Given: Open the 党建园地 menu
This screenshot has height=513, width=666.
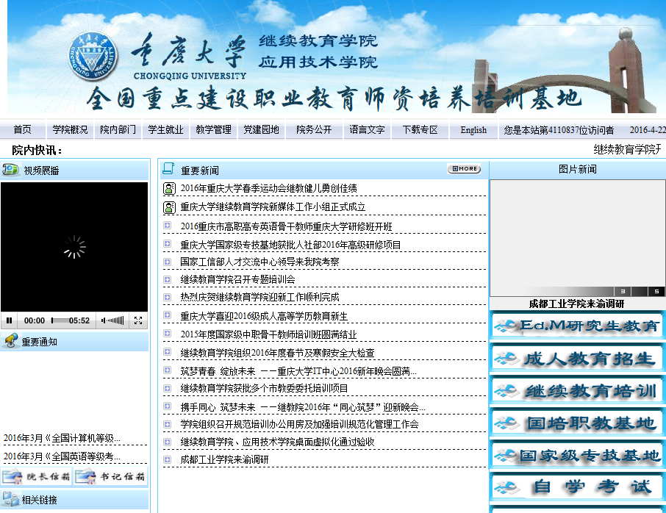Looking at the screenshot, I should (x=261, y=129).
